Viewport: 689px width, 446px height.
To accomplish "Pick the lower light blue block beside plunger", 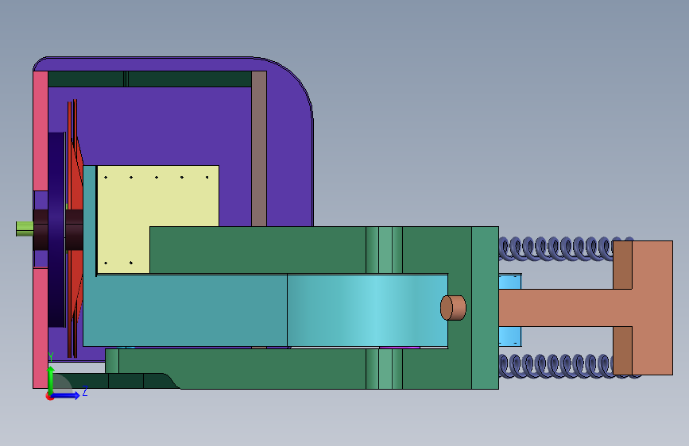I will coord(510,336).
